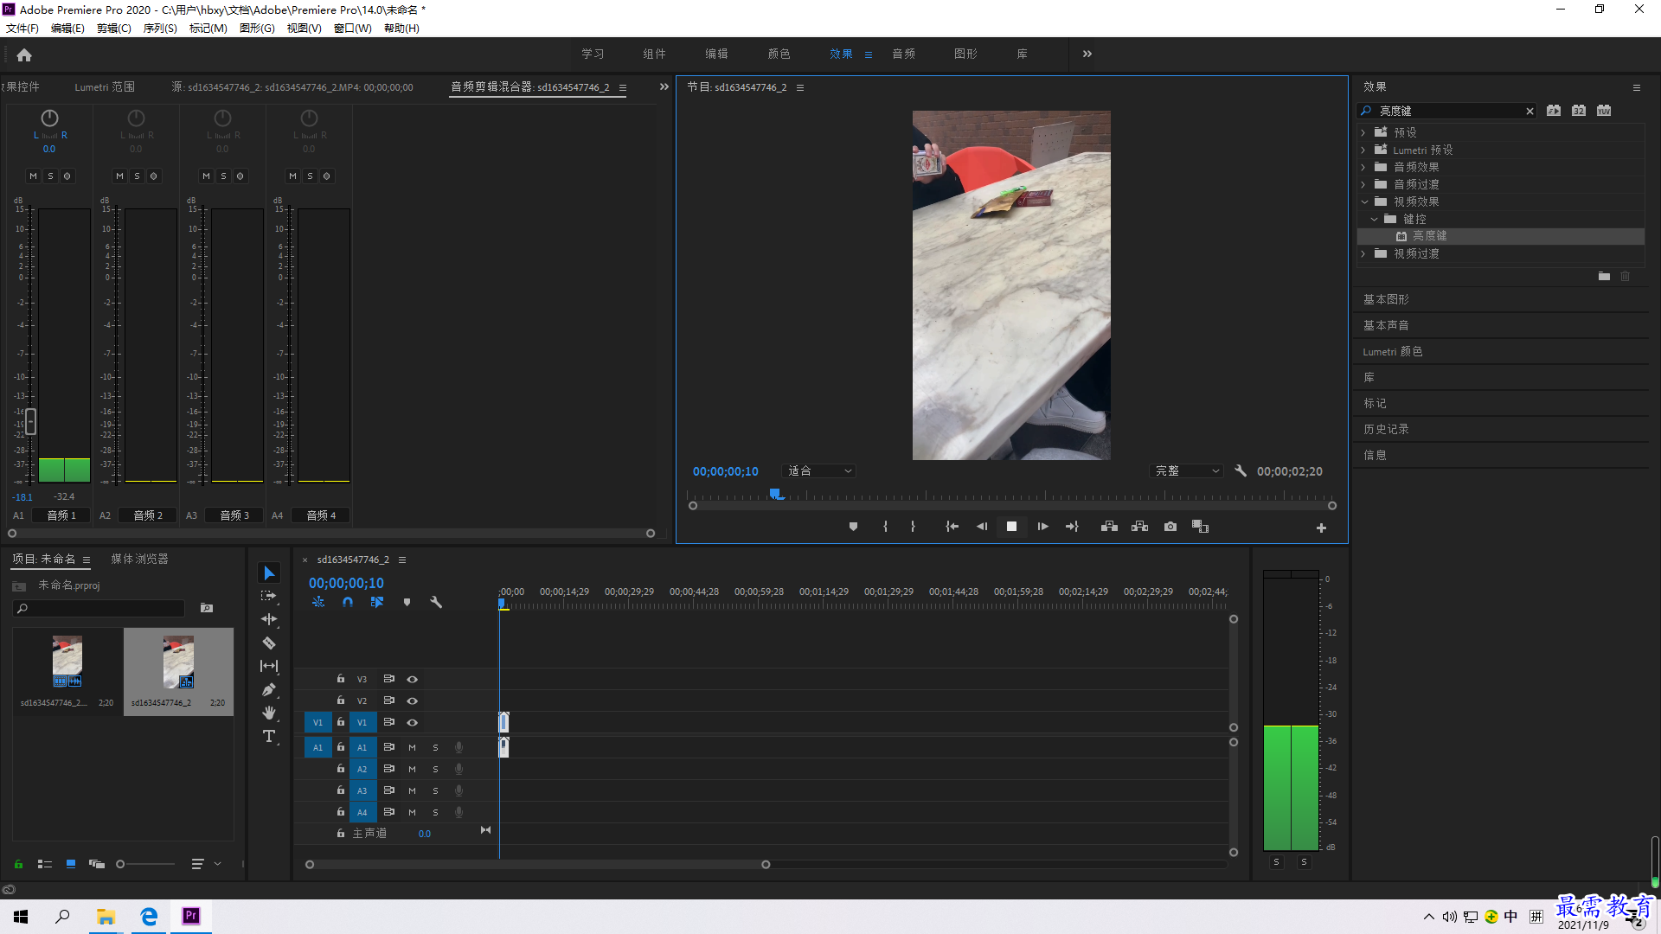Toggle V1 track output eye
Screen dimensions: 1661x934
click(x=413, y=723)
